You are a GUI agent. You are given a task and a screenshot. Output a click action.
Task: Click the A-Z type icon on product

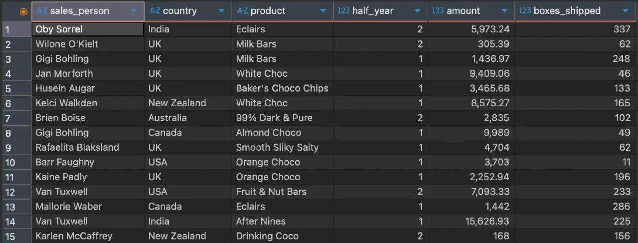pyautogui.click(x=242, y=10)
